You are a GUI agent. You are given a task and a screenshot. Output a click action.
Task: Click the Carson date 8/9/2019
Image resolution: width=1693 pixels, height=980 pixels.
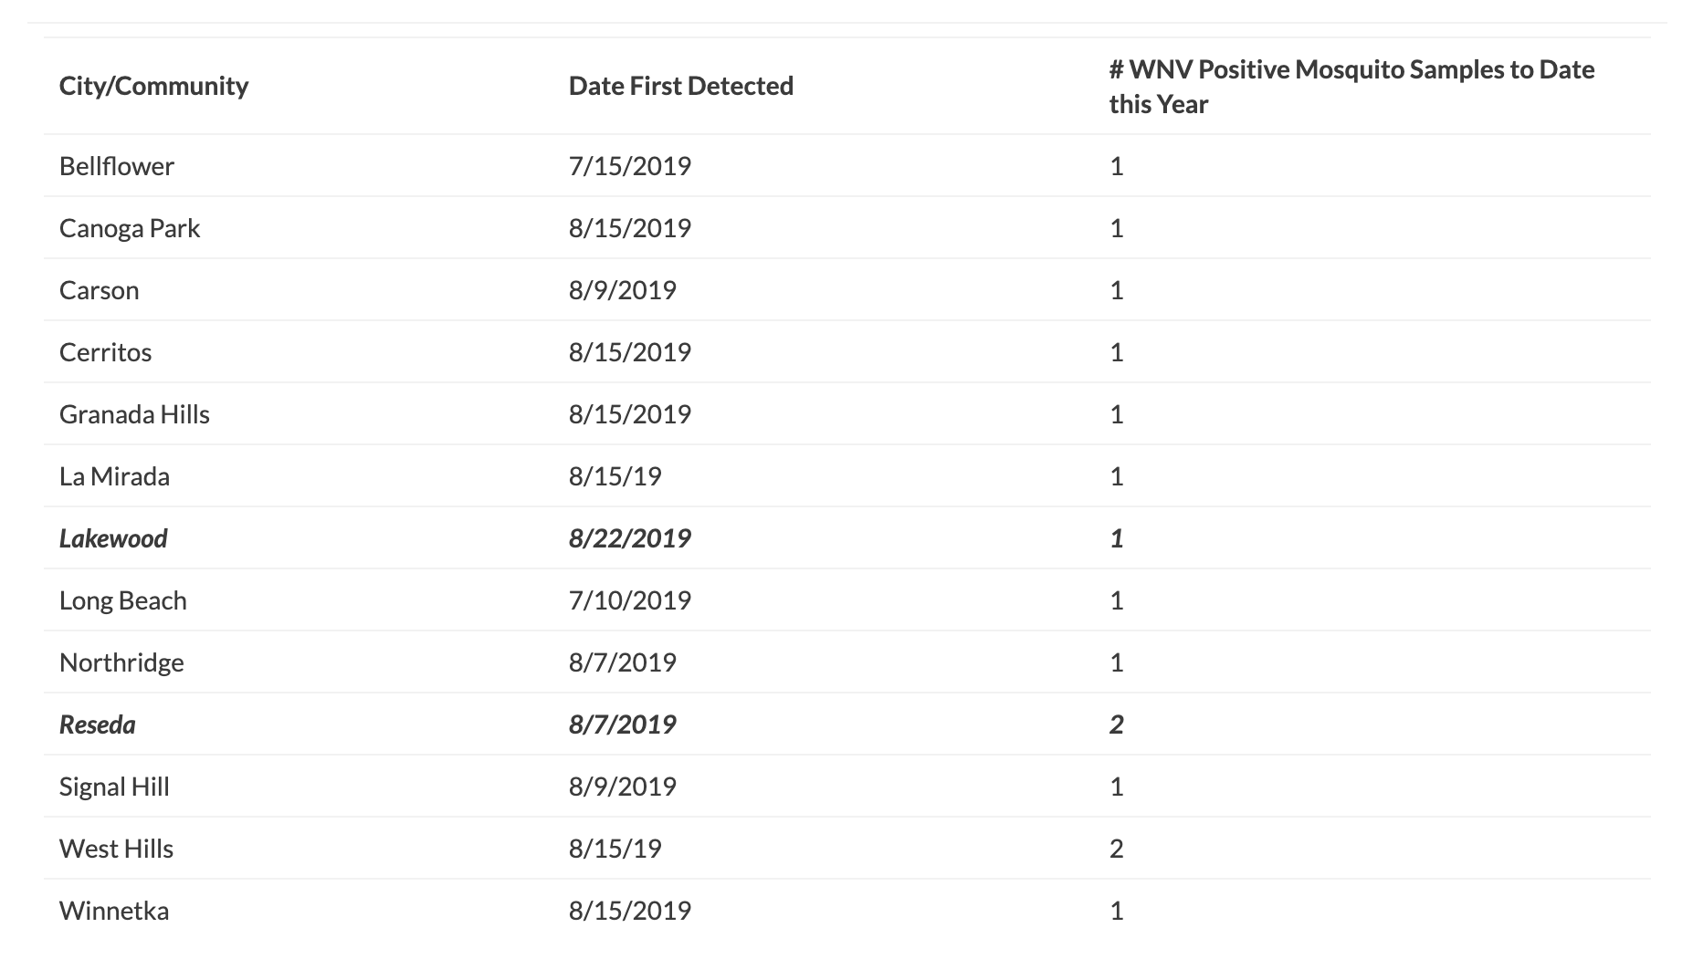point(622,290)
